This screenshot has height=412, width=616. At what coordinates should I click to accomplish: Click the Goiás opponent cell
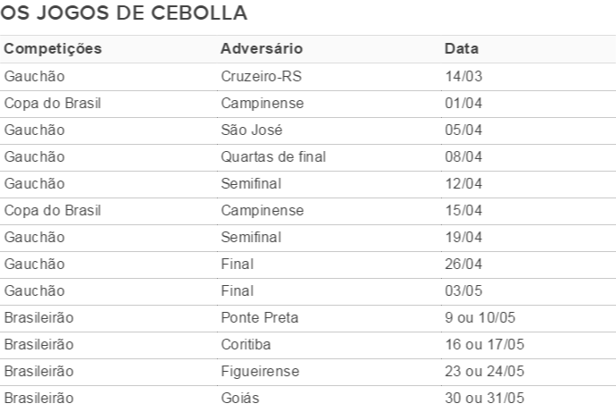click(240, 398)
